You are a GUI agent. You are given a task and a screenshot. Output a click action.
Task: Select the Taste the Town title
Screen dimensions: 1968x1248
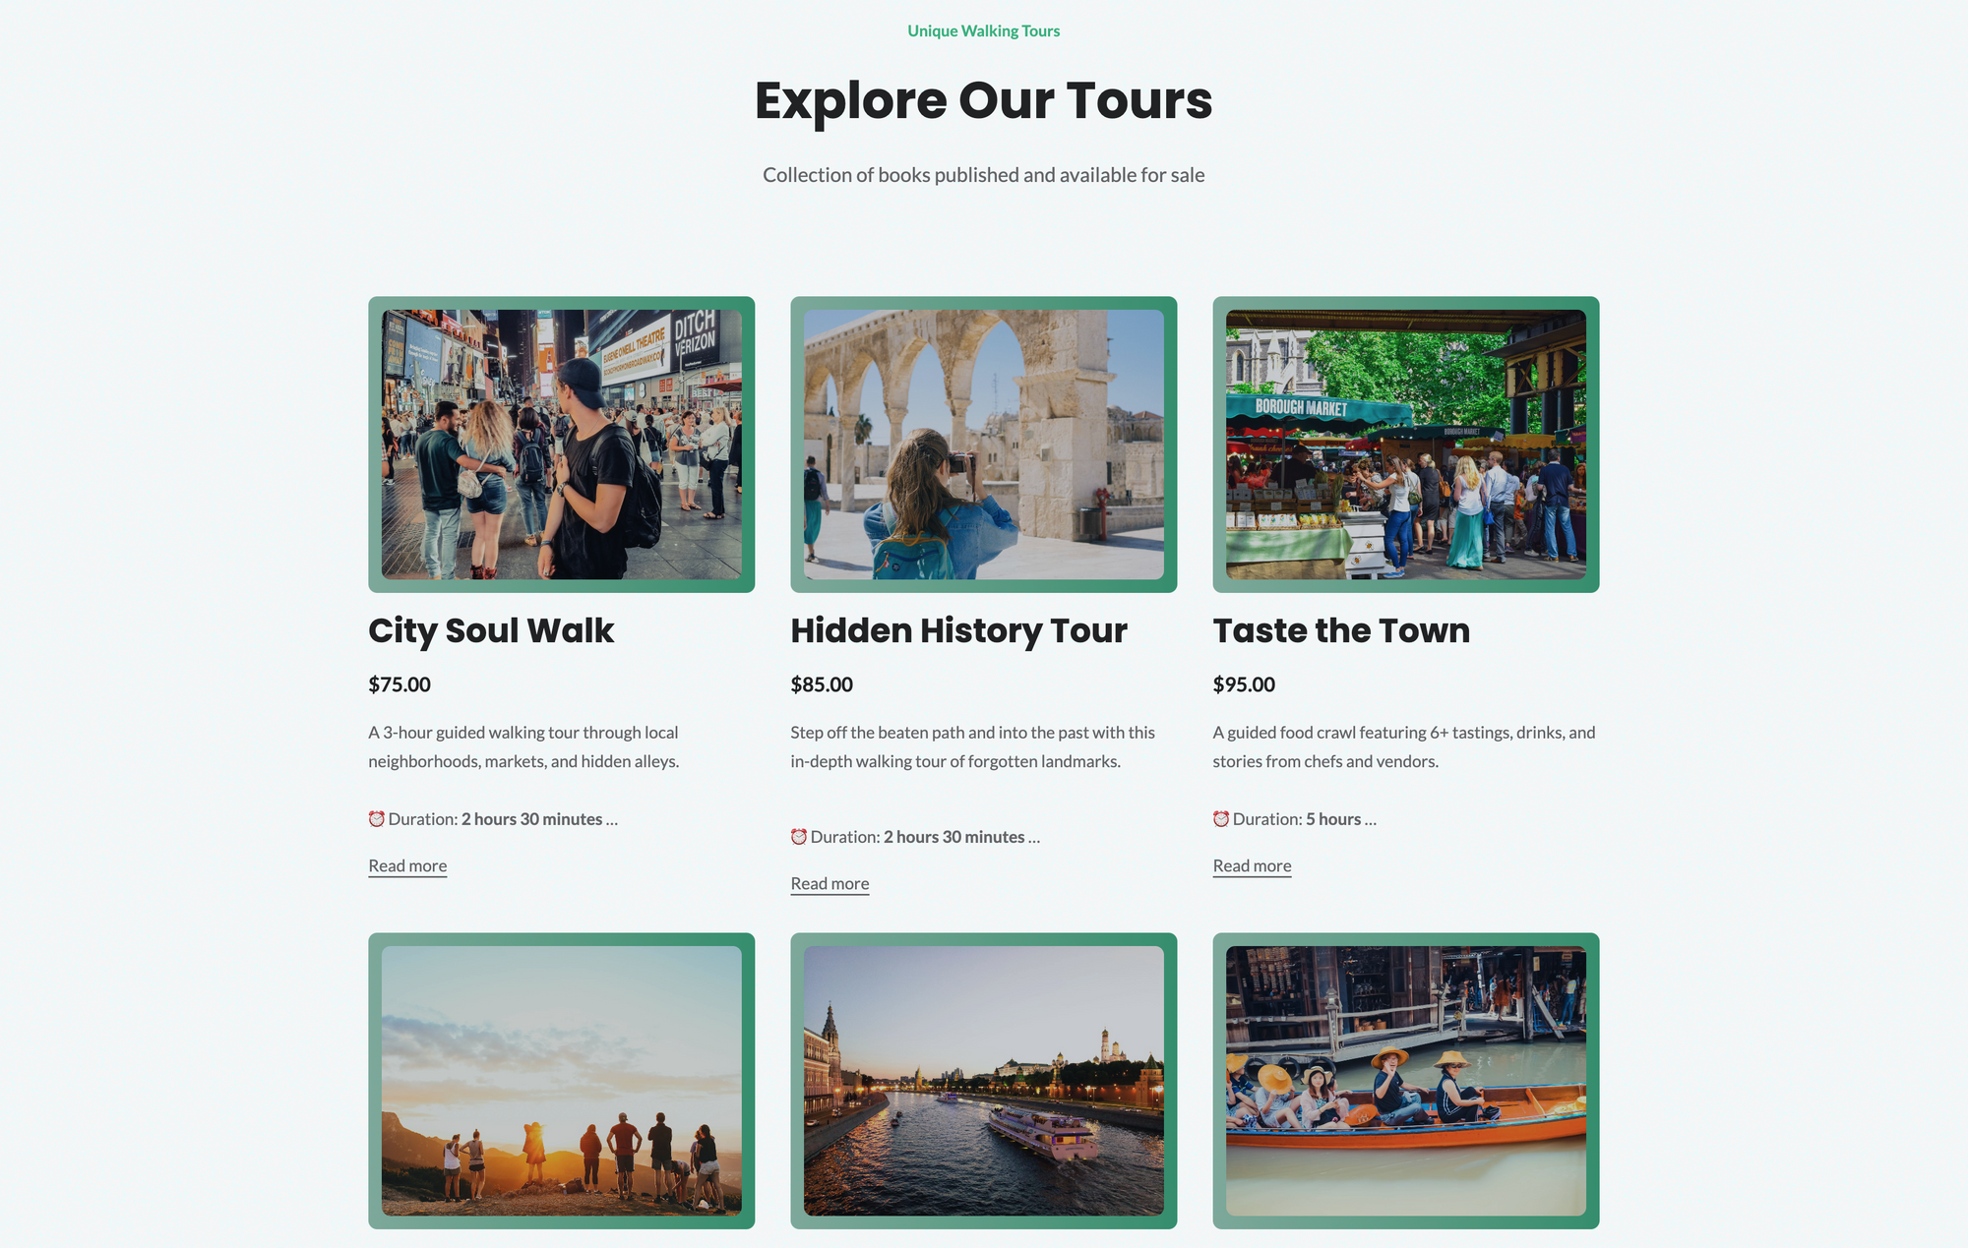1341,630
